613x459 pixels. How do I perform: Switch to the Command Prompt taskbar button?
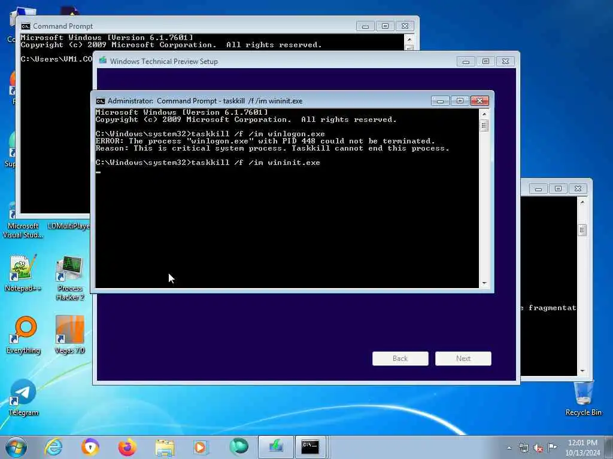(x=311, y=447)
